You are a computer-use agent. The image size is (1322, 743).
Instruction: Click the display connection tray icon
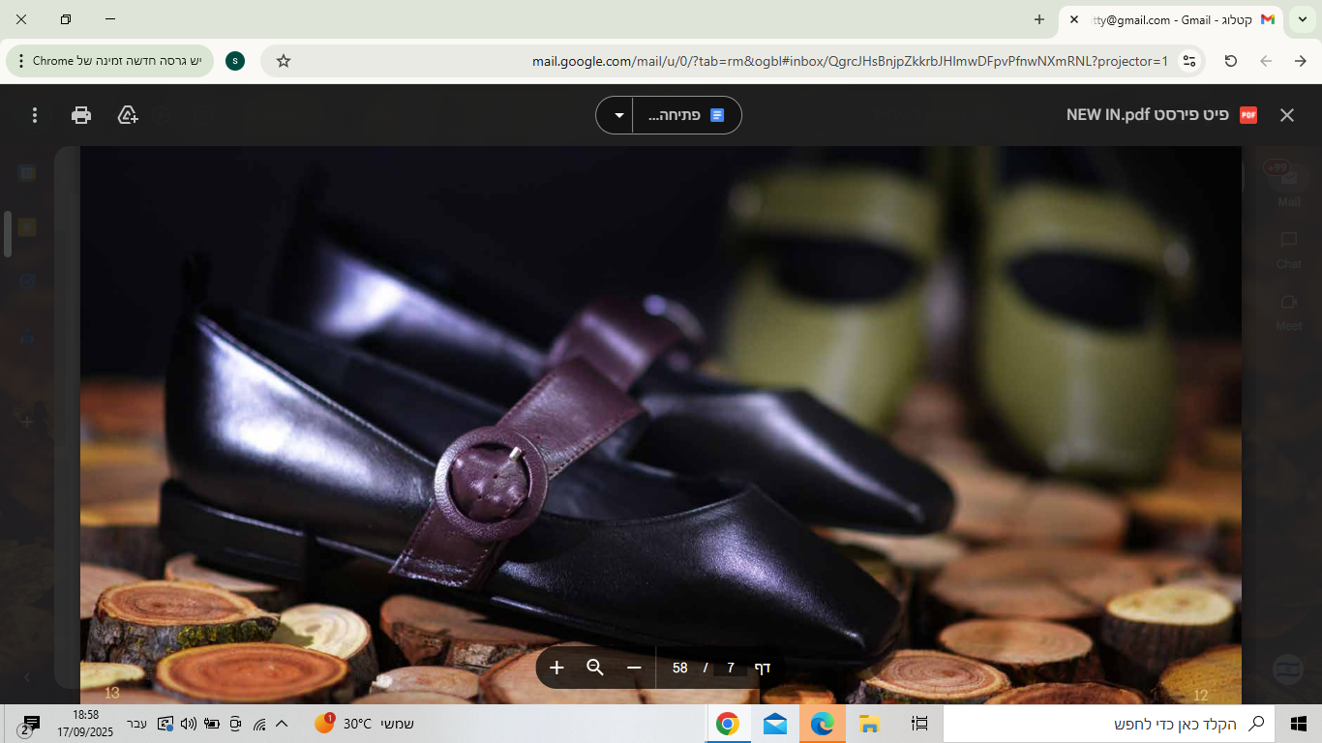[165, 724]
